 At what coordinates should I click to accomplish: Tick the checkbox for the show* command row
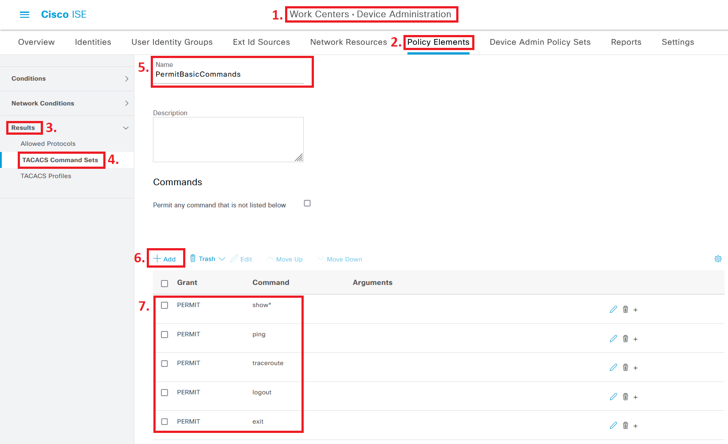(x=164, y=305)
